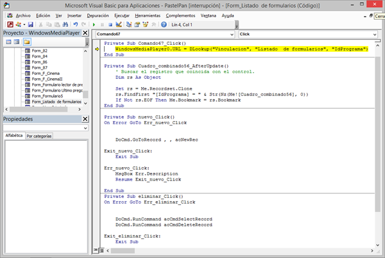Click the Undo arrow icon
Screen dimensions: 385x258
tap(76, 24)
